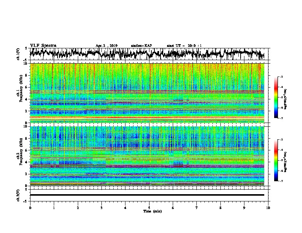Click the '5' volt tick of ch.1(V) axis
This screenshot has width=302, height=233.
[26, 48]
